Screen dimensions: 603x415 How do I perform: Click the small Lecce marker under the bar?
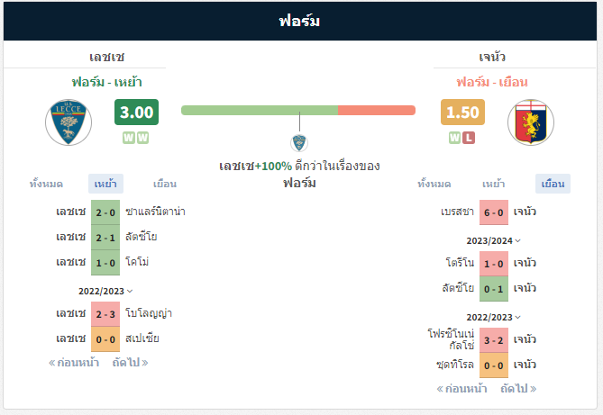point(299,143)
